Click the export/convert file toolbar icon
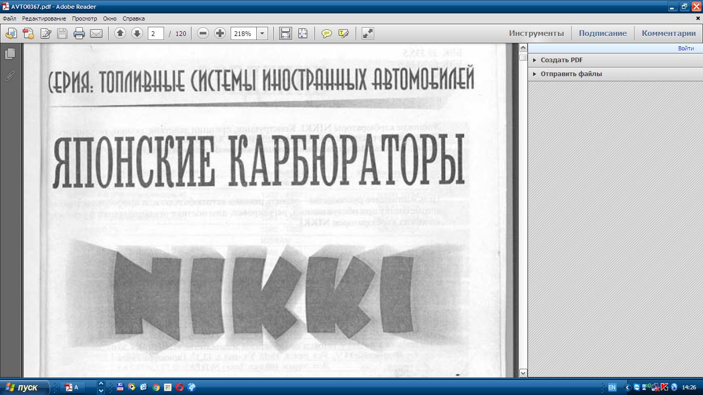 (x=11, y=33)
